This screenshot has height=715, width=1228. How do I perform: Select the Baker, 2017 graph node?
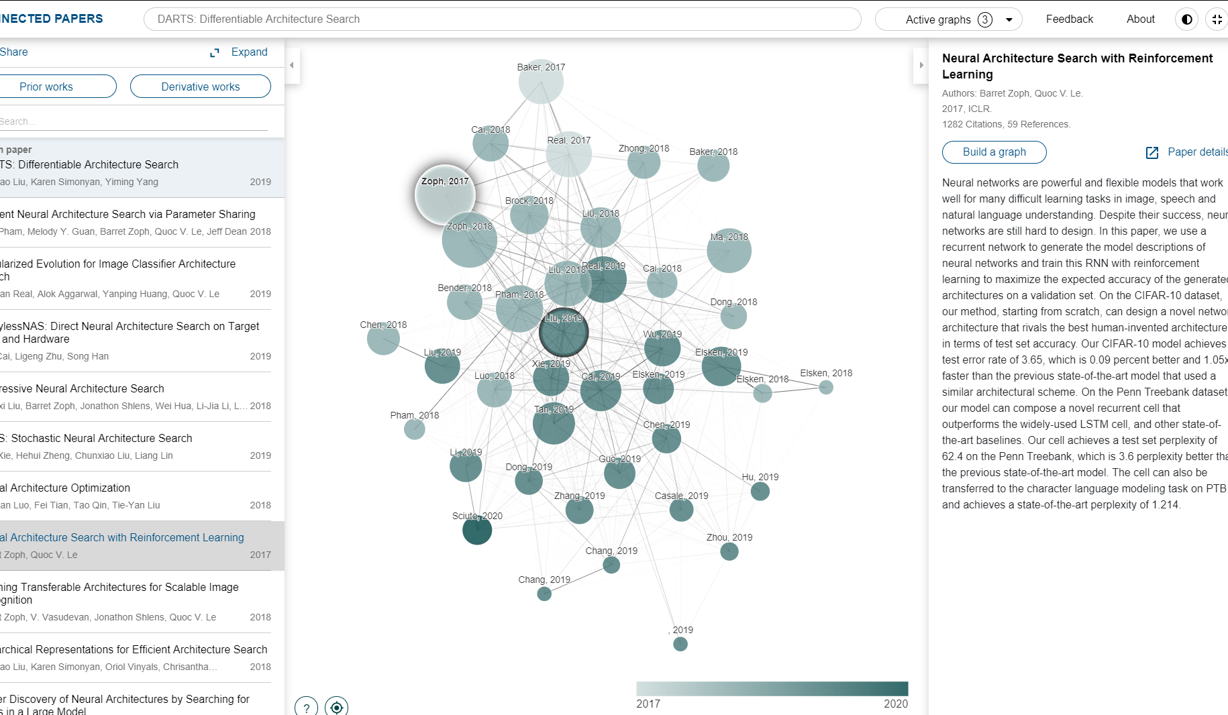point(541,82)
